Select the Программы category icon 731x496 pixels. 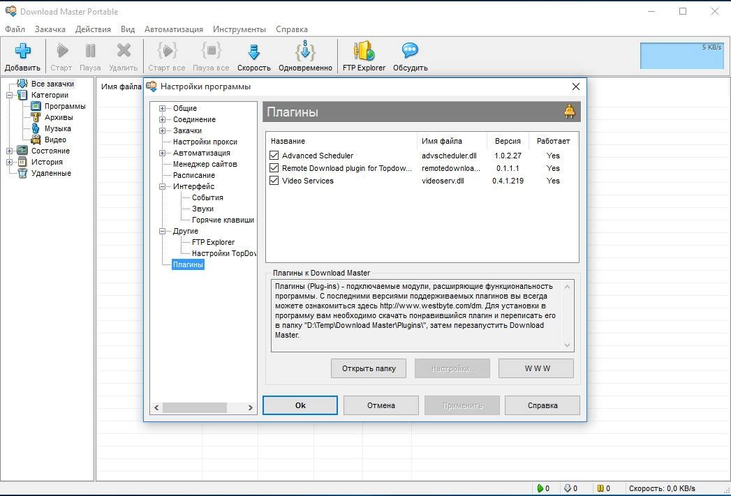point(36,106)
